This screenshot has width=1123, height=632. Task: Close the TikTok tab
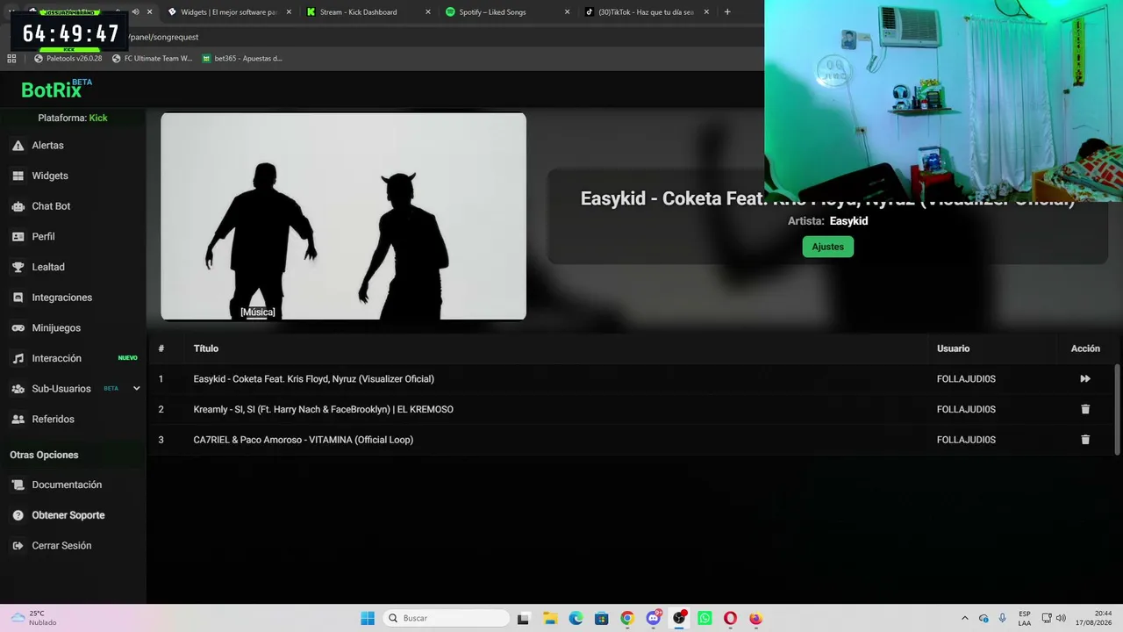tap(706, 12)
